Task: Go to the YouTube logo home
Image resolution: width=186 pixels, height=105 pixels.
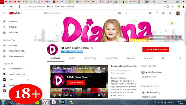Action: (x=15, y=13)
